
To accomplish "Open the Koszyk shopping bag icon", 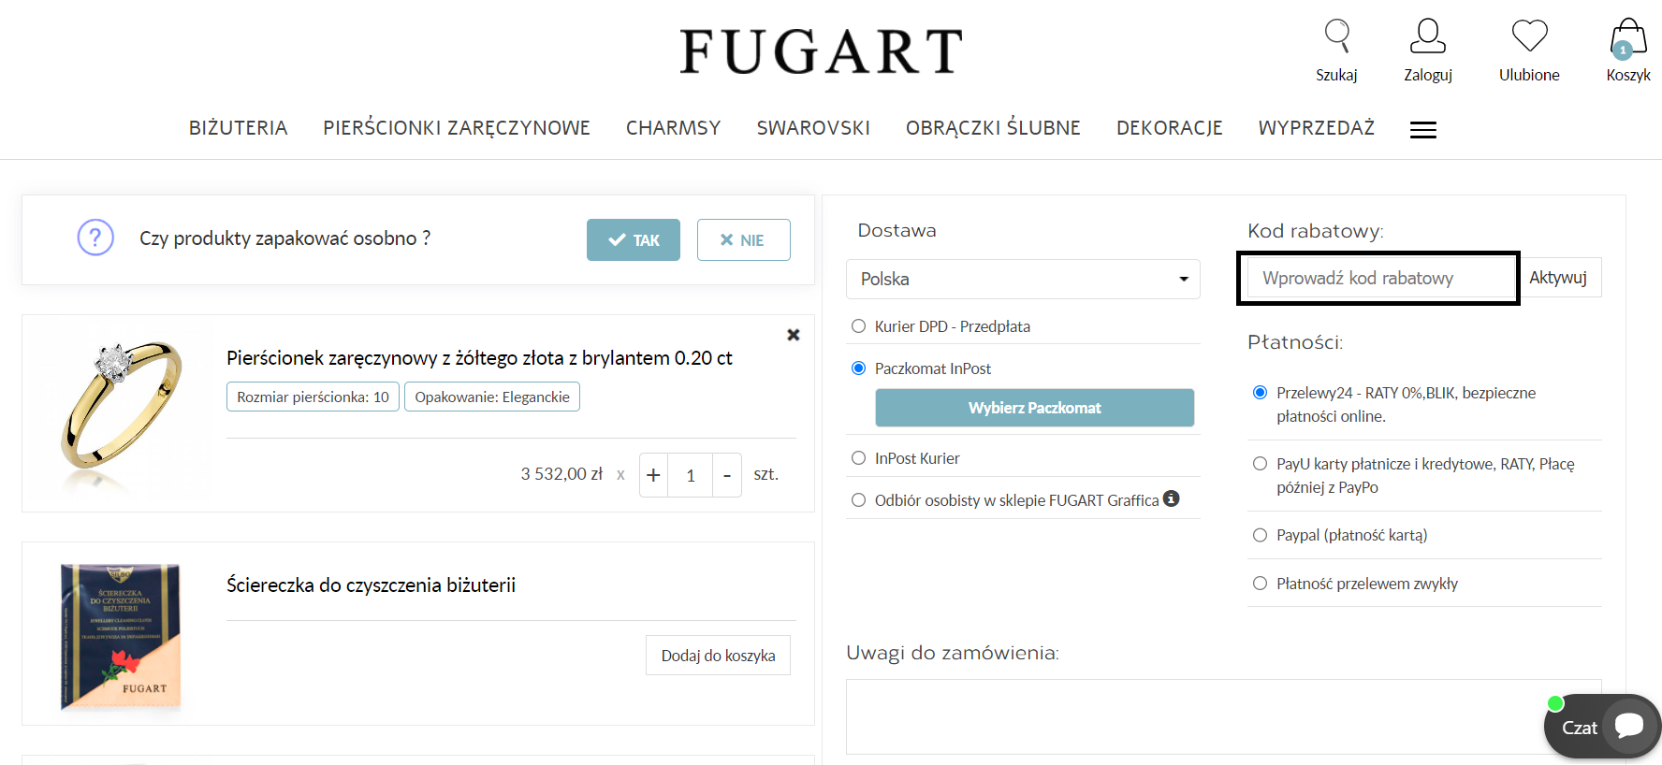I will [x=1627, y=39].
